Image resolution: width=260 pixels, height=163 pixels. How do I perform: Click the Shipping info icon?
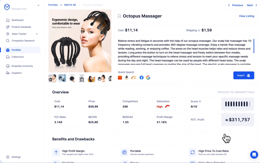tap(199, 30)
